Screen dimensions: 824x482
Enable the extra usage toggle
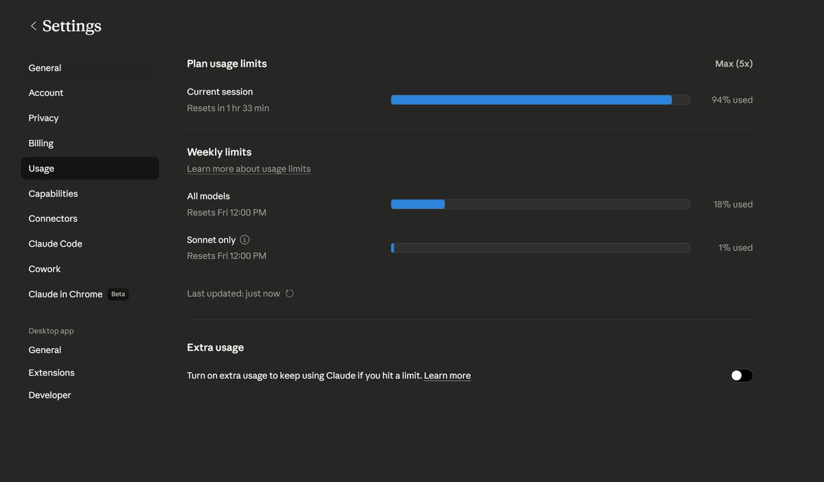point(742,376)
